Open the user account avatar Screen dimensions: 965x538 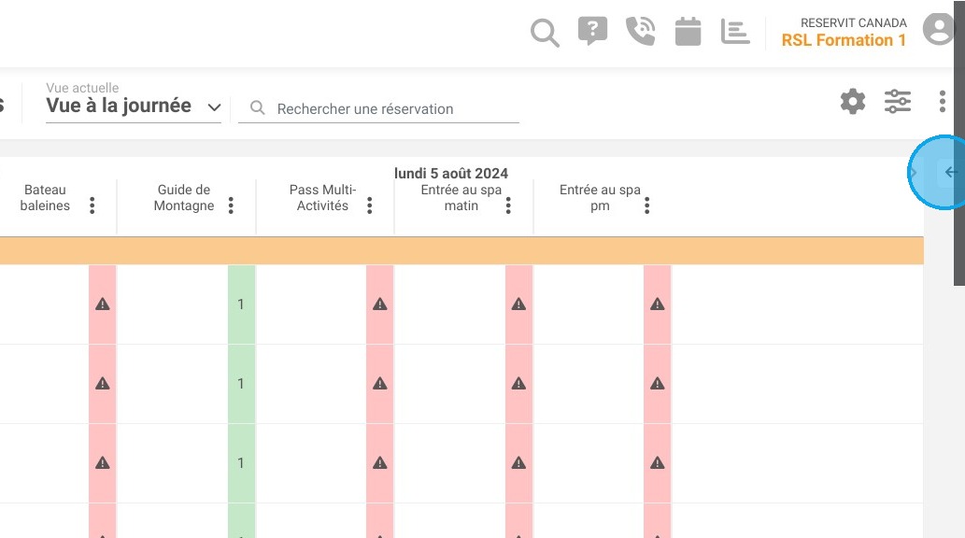(939, 29)
